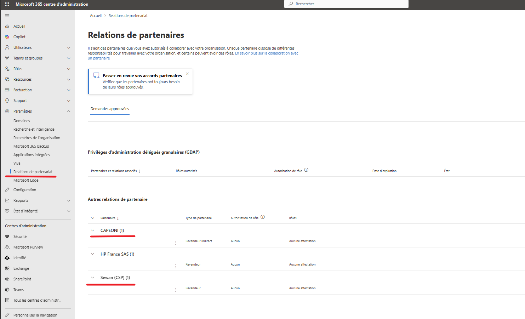This screenshot has height=319, width=525.
Task: Click the Type de partenaire column header
Action: click(199, 218)
